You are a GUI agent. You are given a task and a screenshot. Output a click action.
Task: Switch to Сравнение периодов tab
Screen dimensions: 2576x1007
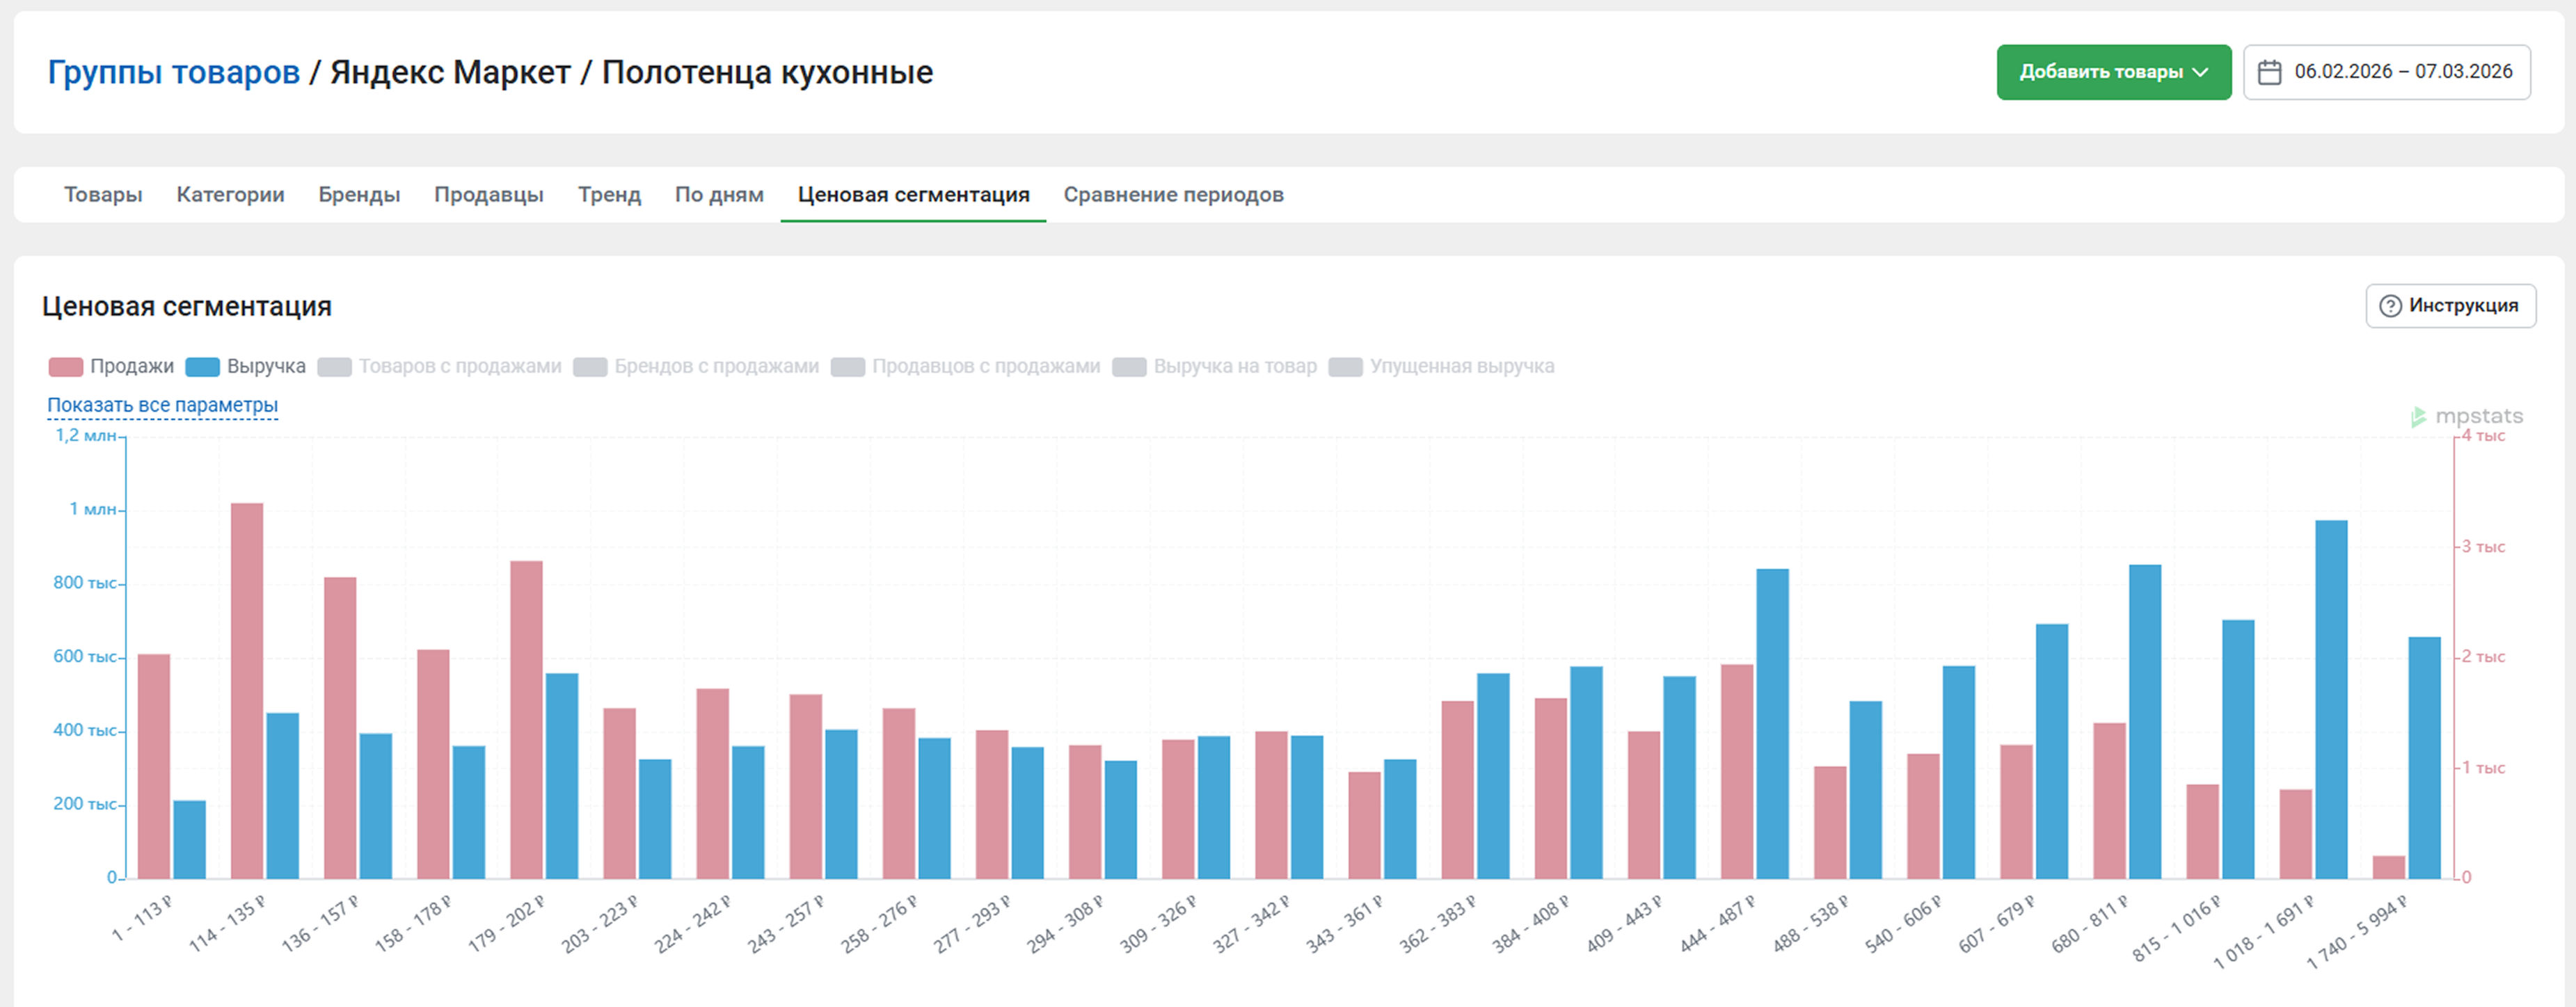click(x=1173, y=195)
